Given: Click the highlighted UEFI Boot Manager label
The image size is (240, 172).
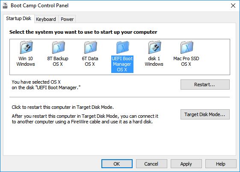Looking at the screenshot, I should [122, 64].
